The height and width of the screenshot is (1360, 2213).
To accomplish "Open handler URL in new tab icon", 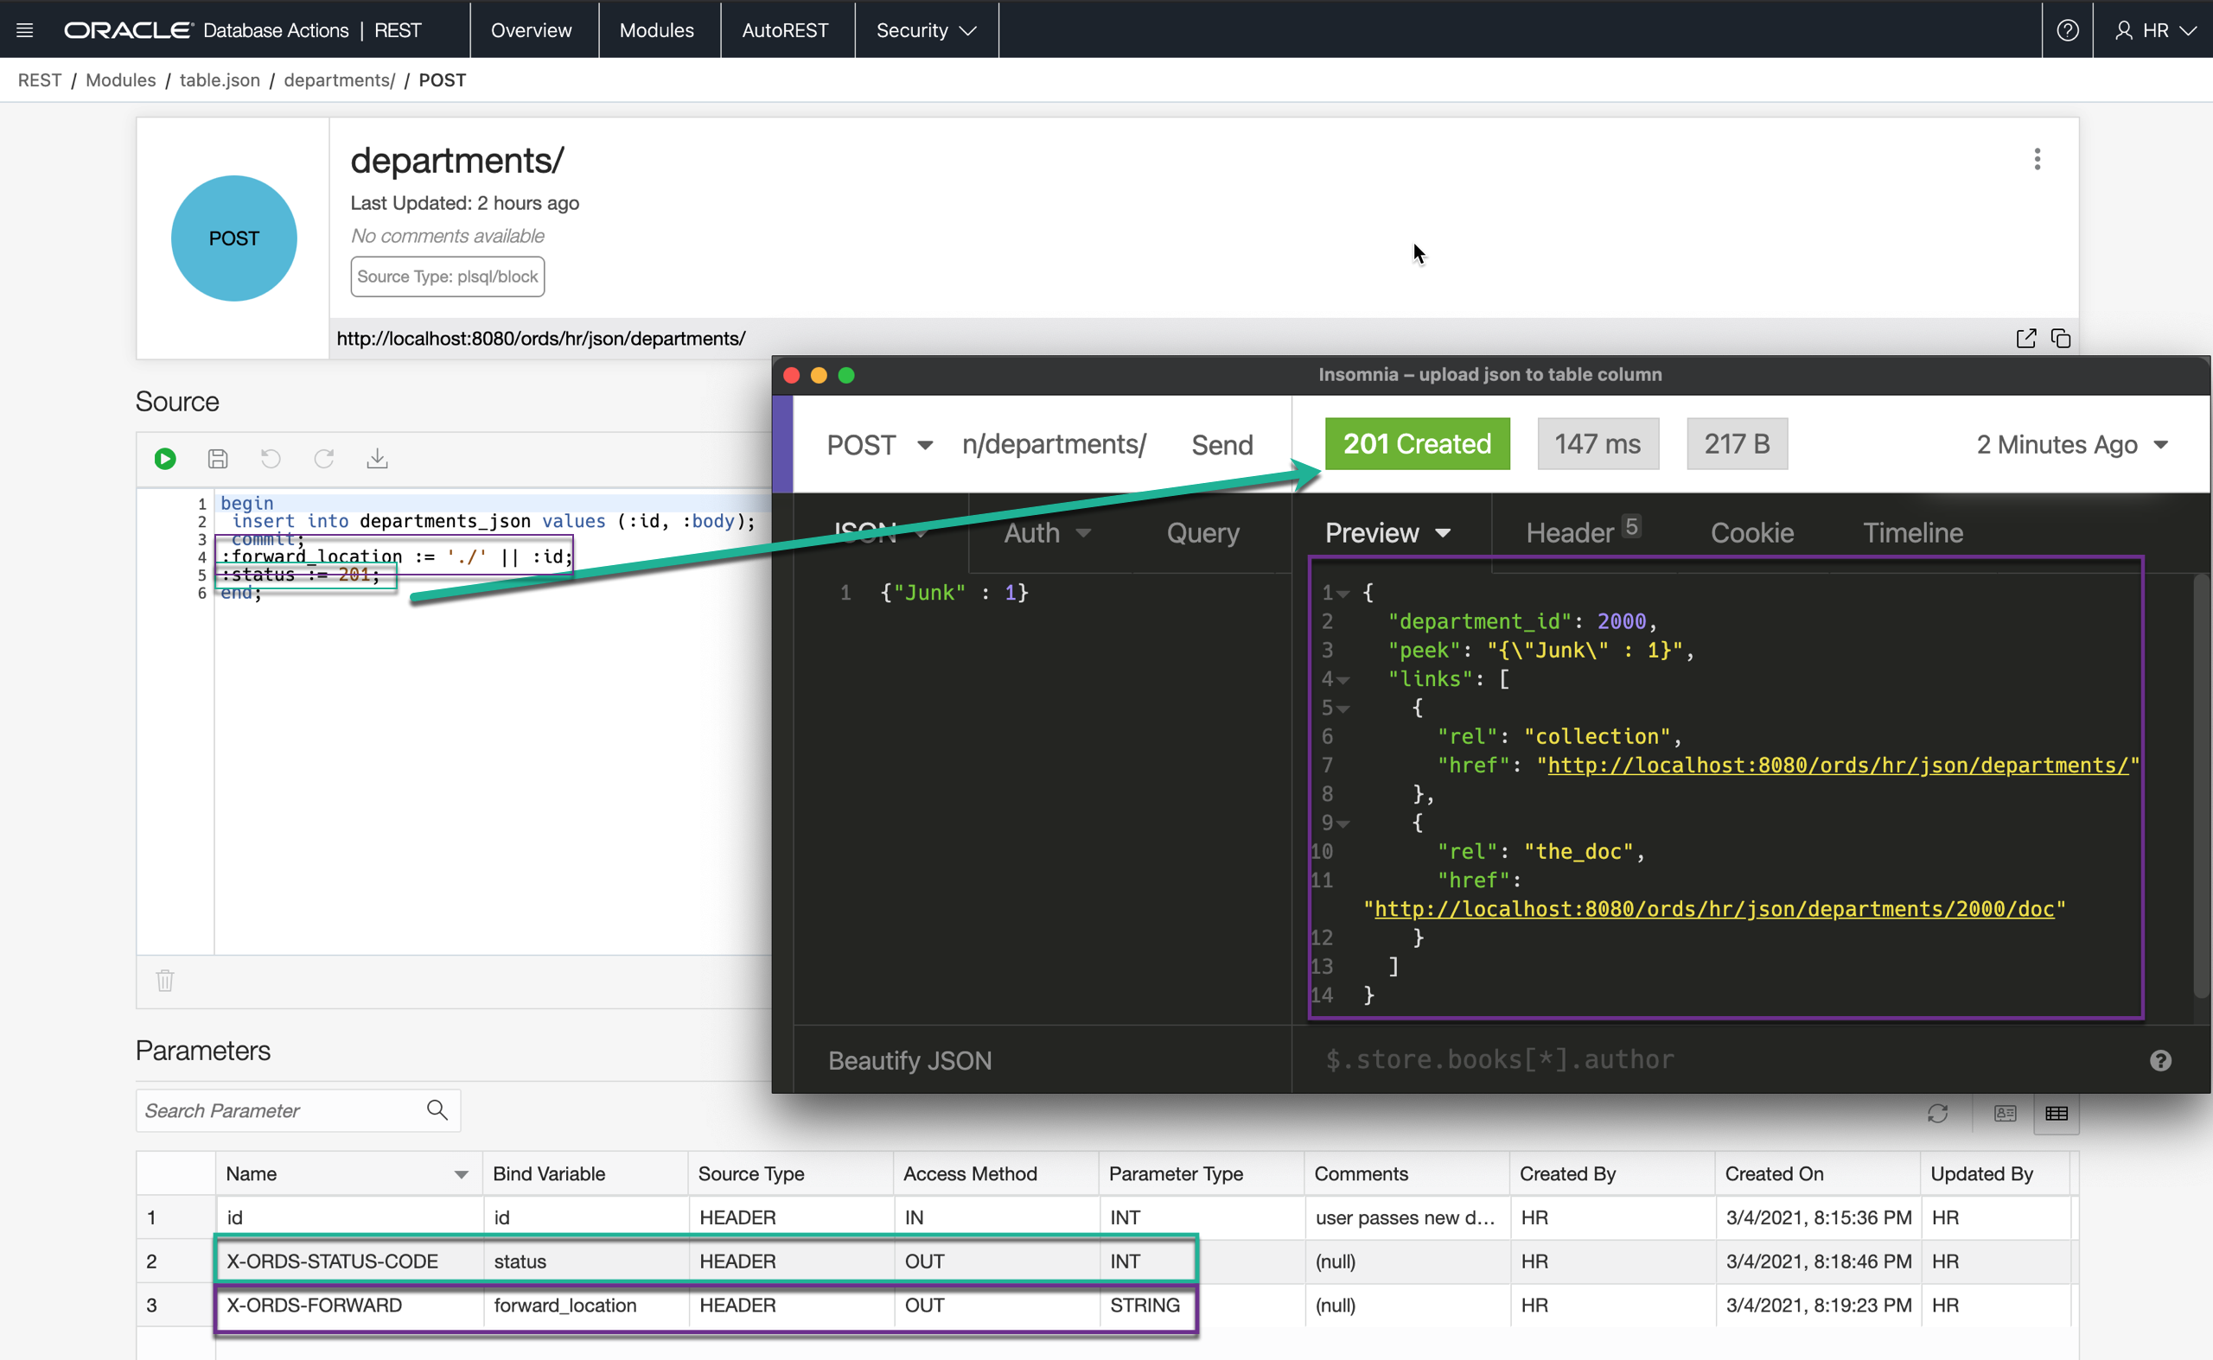I will click(x=2025, y=338).
